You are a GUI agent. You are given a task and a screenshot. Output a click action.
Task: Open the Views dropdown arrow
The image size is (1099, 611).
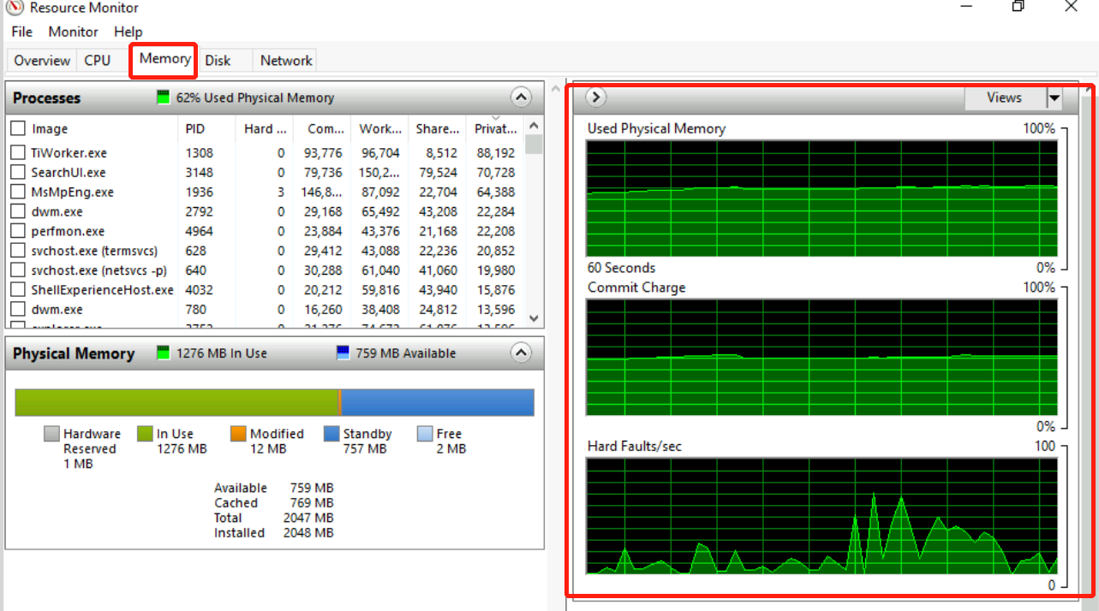(x=1054, y=98)
